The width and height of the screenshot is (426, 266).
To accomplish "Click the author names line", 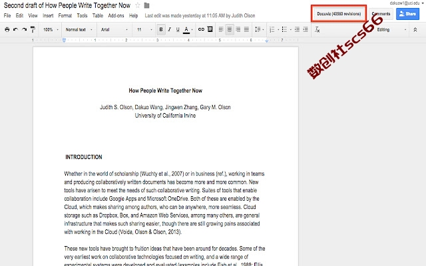I will tap(165, 107).
